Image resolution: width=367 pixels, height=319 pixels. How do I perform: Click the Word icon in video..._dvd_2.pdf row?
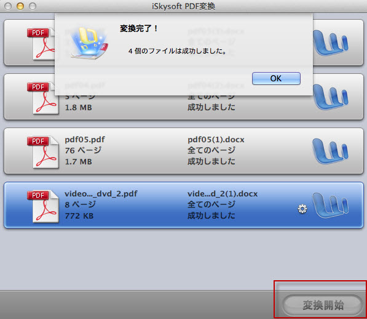click(330, 205)
